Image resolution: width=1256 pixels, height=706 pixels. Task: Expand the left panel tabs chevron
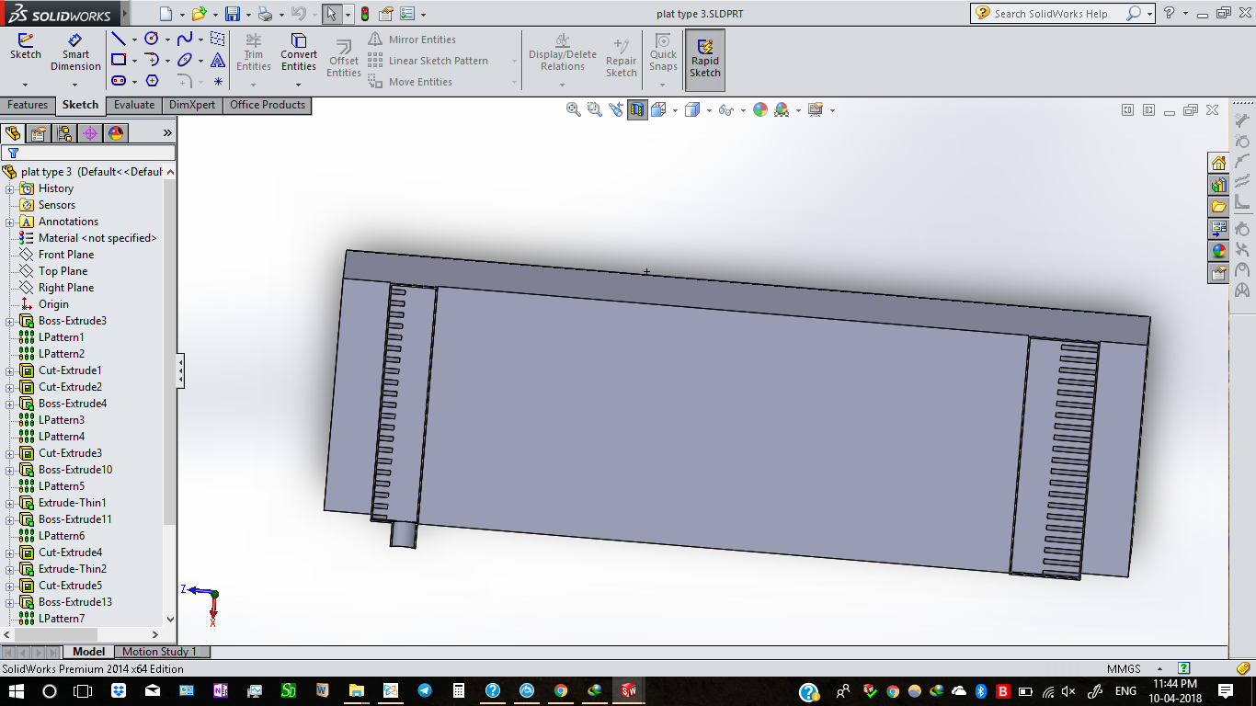167,133
